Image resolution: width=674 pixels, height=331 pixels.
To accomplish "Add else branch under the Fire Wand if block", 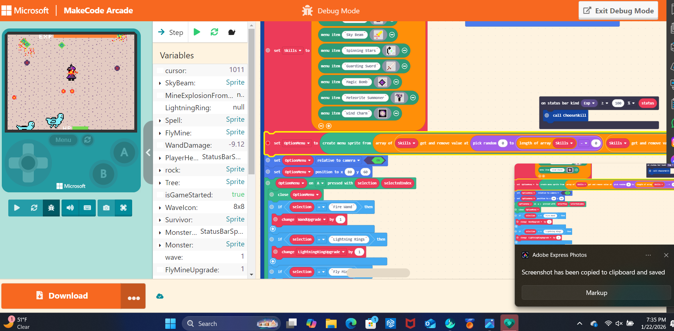I will 273,229.
